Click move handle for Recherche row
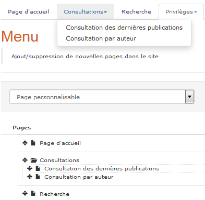The width and height of the screenshot is (205, 200). tap(25, 193)
